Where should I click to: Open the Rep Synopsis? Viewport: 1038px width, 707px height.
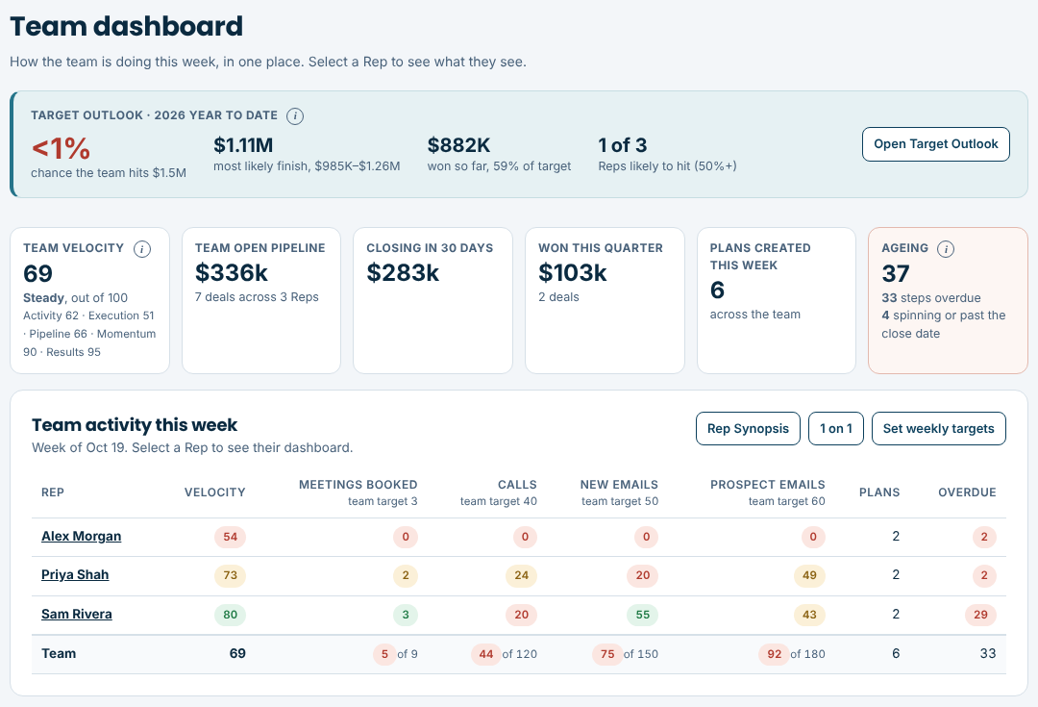(x=748, y=429)
